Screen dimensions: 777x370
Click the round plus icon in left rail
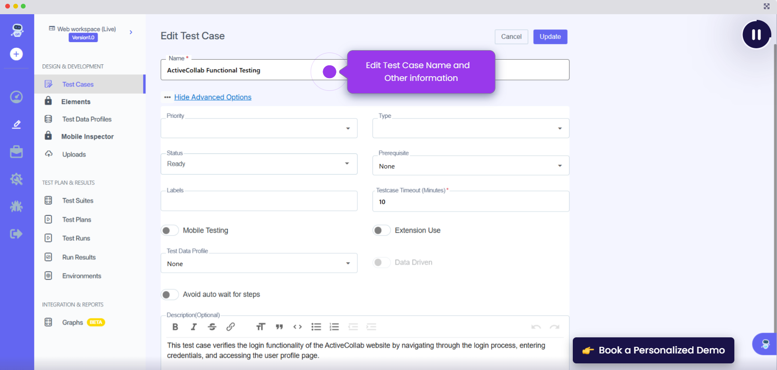point(17,54)
